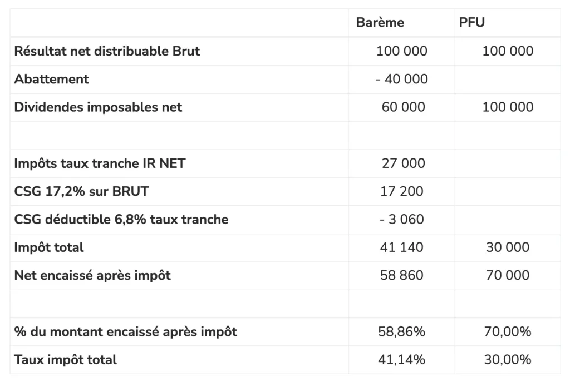Screen dimensions: 570x382
Task: Select the - 3 060 deductible value
Action: point(402,219)
